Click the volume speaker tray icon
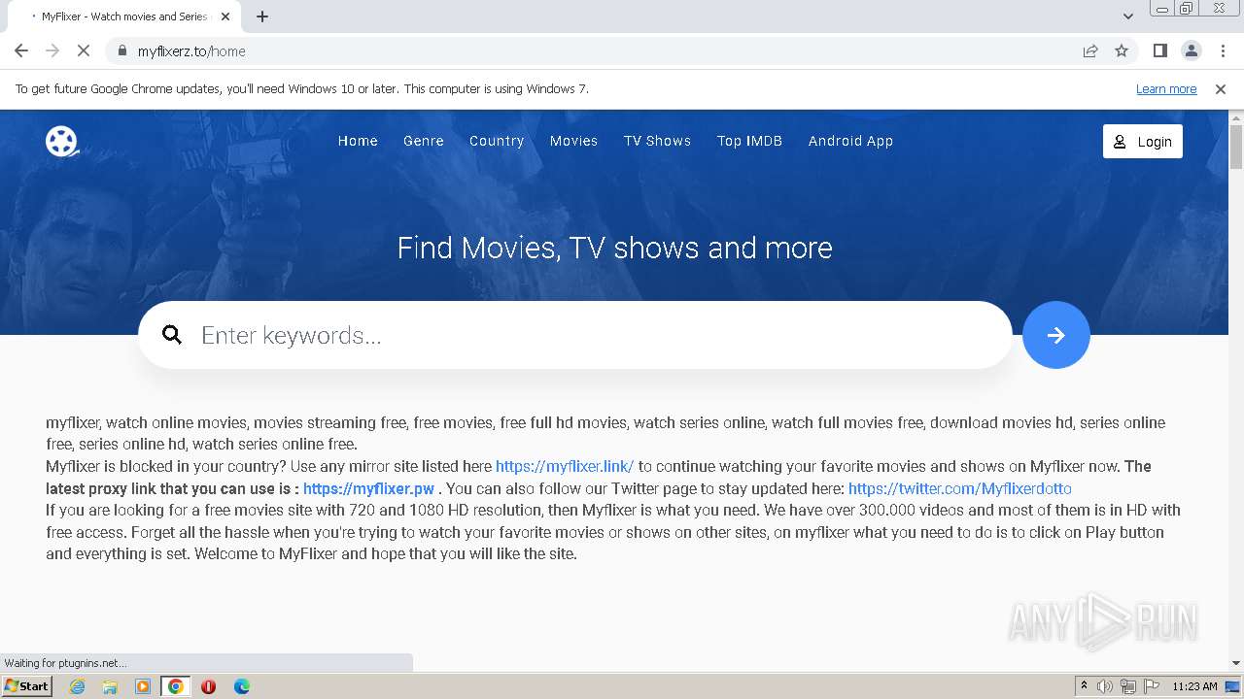 (x=1105, y=686)
